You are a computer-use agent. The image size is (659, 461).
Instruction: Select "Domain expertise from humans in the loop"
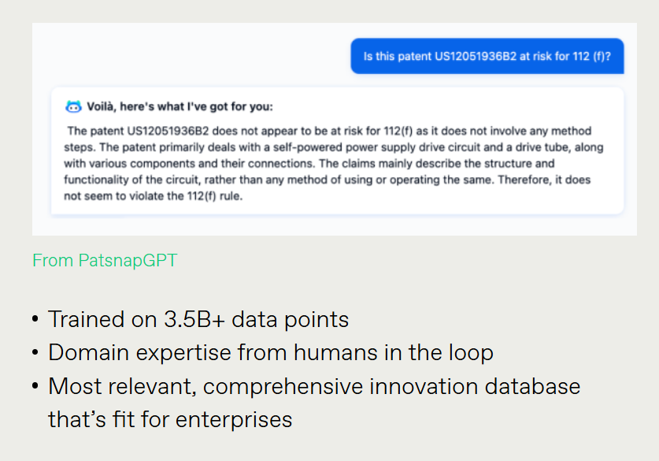[270, 352]
